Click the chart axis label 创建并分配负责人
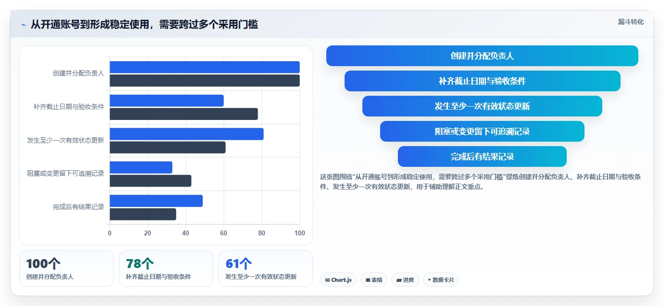This screenshot has width=664, height=306. (x=78, y=73)
